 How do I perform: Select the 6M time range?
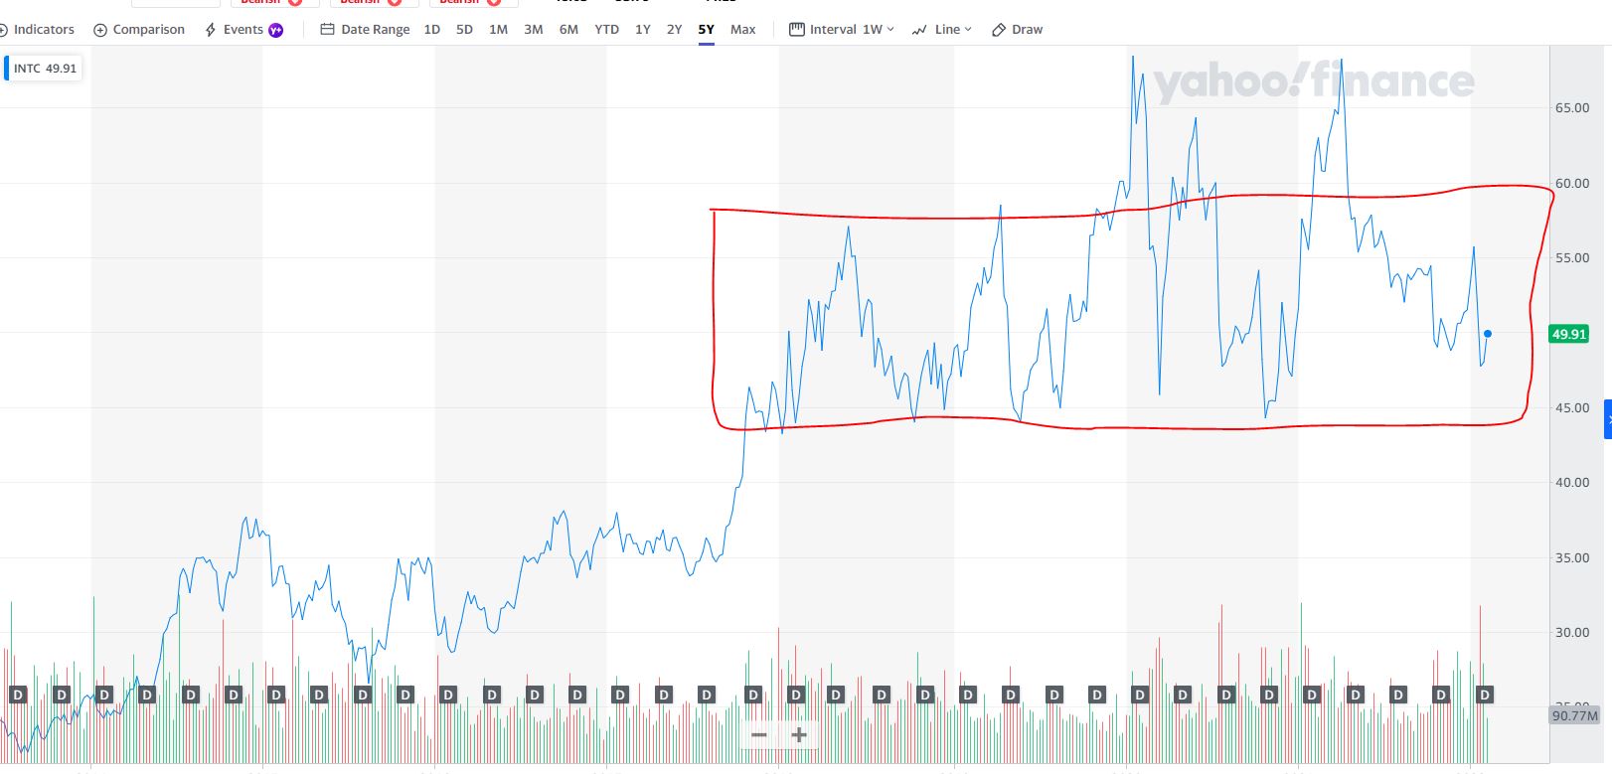tap(568, 30)
